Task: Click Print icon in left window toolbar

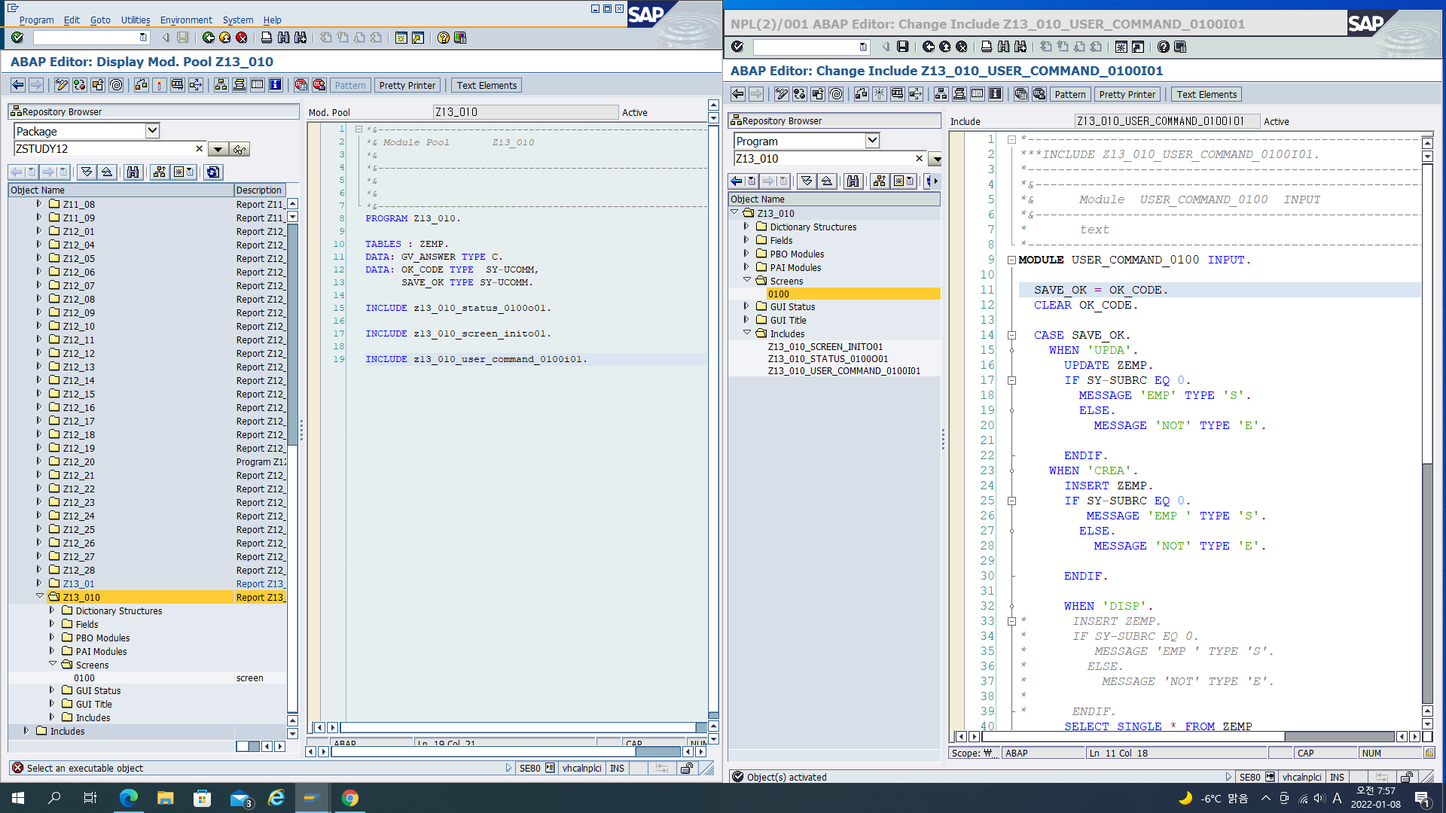Action: tap(267, 38)
